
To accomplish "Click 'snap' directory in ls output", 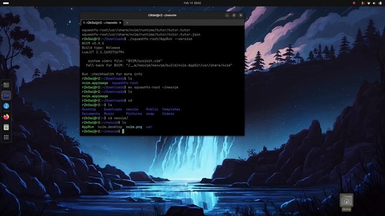I will [x=150, y=113].
